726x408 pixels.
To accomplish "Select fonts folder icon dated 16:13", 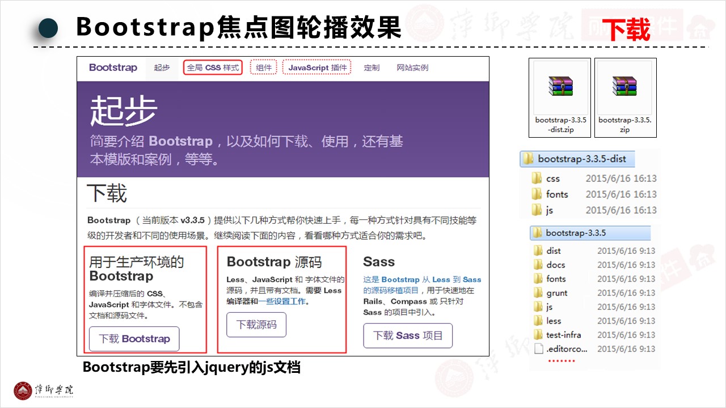I will (x=537, y=194).
